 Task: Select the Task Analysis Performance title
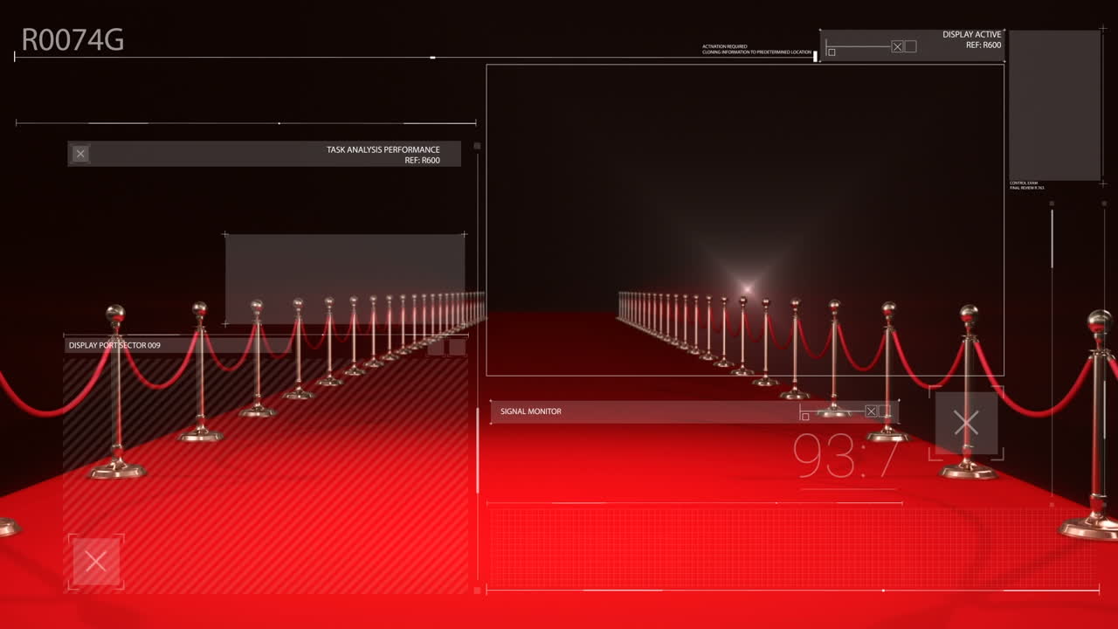click(x=383, y=149)
